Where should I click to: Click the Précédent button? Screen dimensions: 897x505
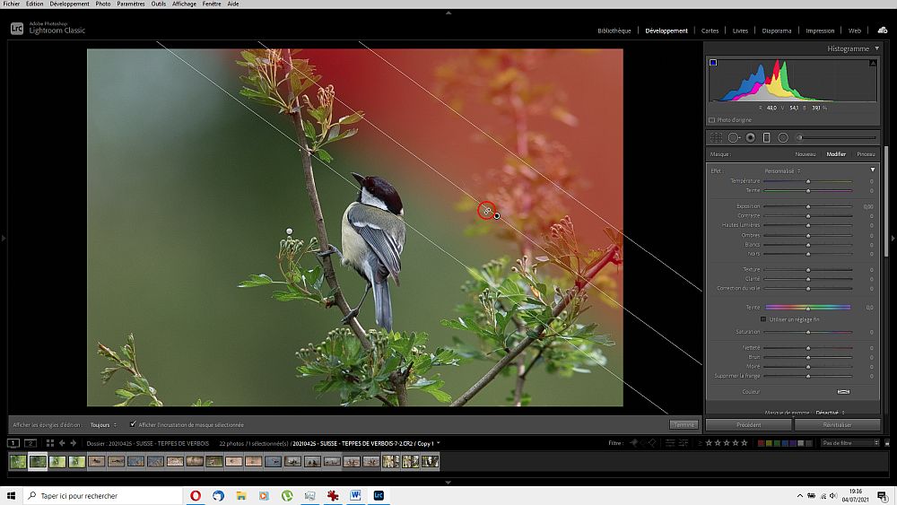748,424
